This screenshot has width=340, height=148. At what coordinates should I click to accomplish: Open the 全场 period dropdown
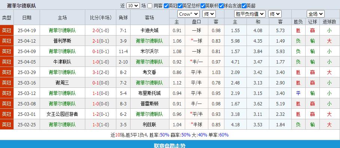tap(315, 14)
